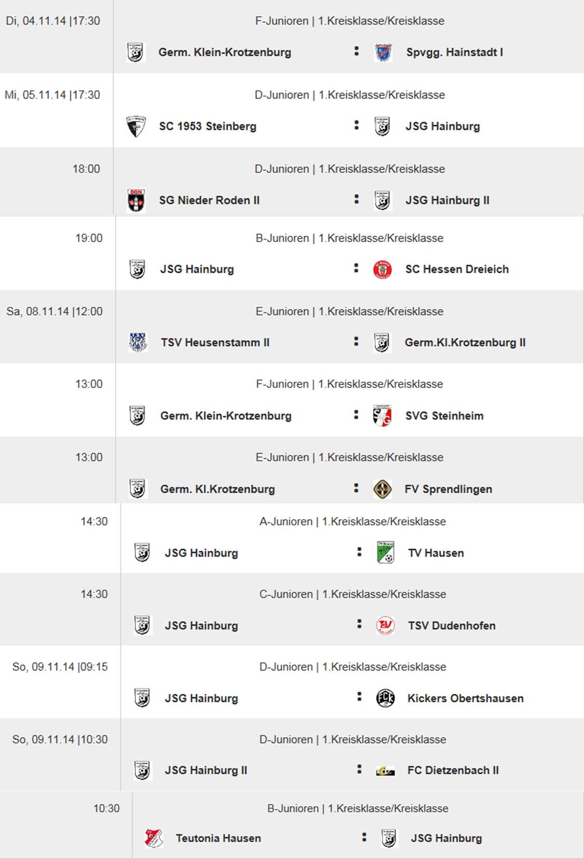Open the match between SG Nieder Roden II and JSG Hainburg II
Viewport: 584px width, 859px height.
point(356,199)
